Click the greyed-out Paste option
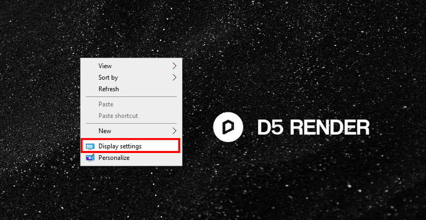Viewport: 426px width, 220px height. (106, 104)
